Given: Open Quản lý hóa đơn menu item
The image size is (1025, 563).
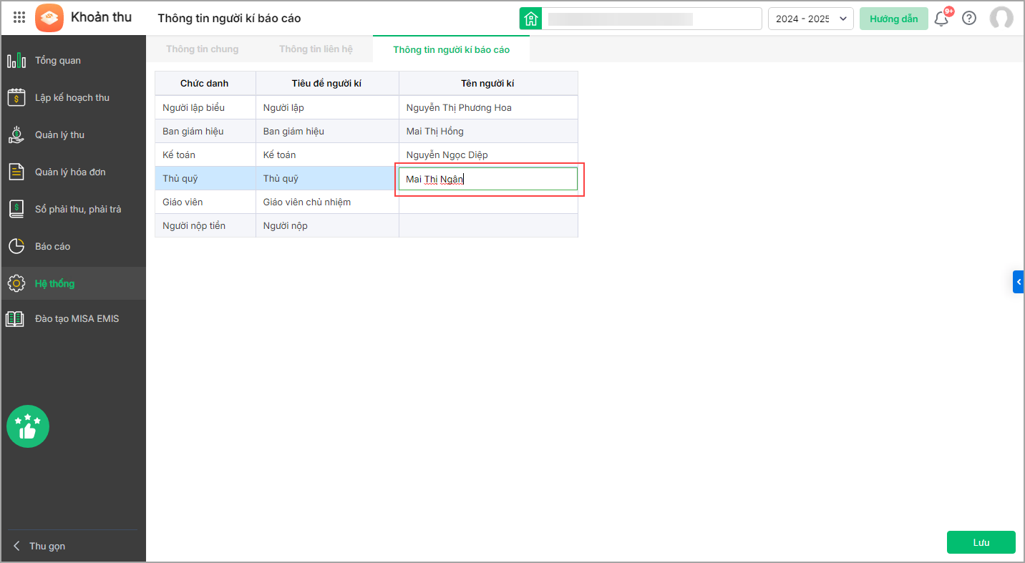Looking at the screenshot, I should (x=70, y=172).
